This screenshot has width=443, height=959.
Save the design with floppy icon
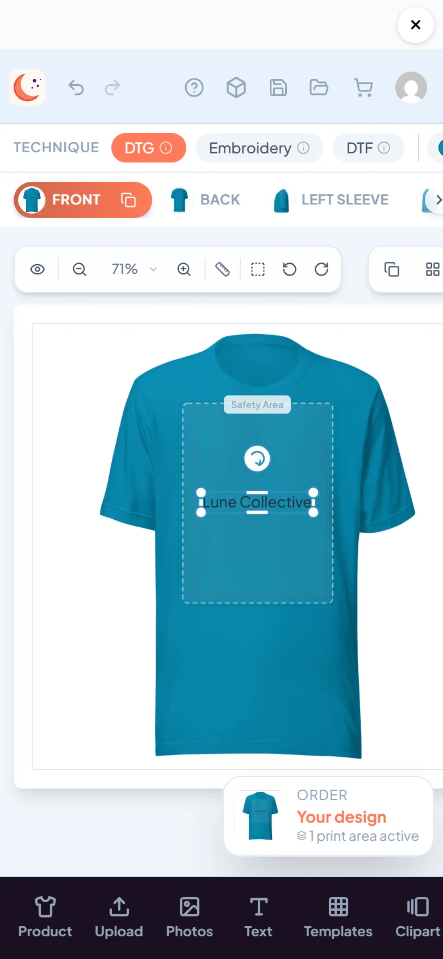[x=278, y=87]
